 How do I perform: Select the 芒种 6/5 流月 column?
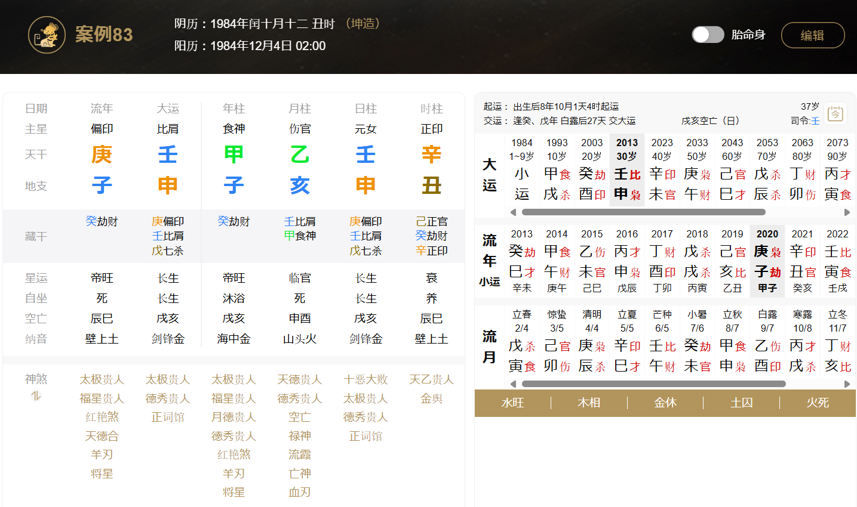(662, 341)
